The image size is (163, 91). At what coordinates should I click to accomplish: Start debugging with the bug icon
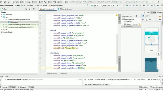click(x=127, y=5)
